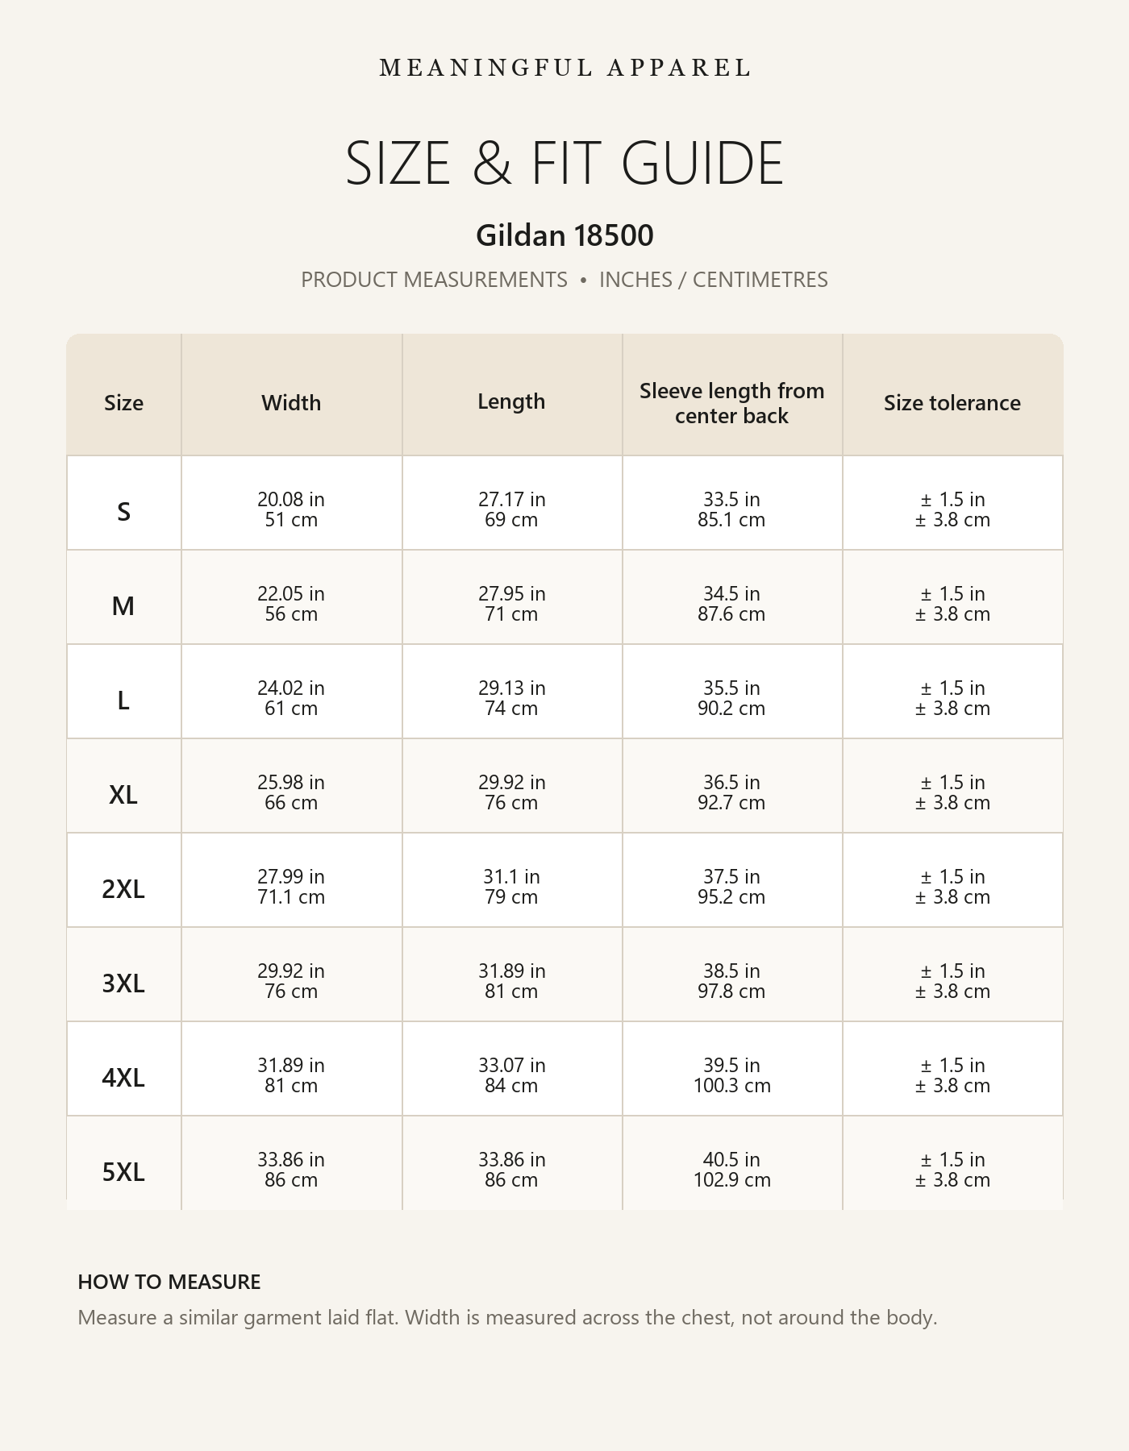This screenshot has height=1451, width=1129.
Task: Select the XL size row label
Action: 123,794
